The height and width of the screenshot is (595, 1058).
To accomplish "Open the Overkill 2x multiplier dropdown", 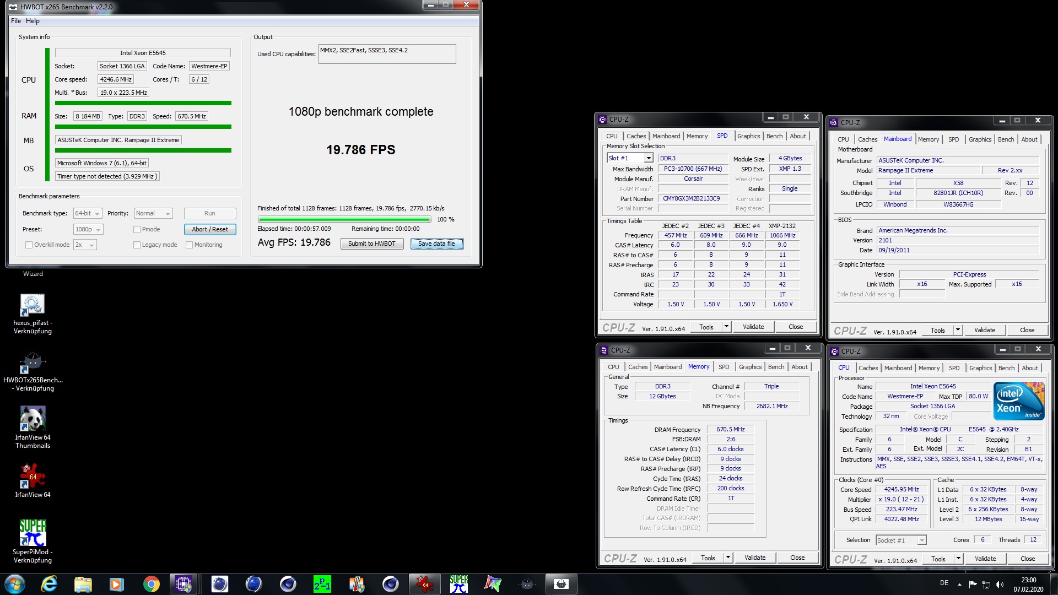I will click(85, 245).
